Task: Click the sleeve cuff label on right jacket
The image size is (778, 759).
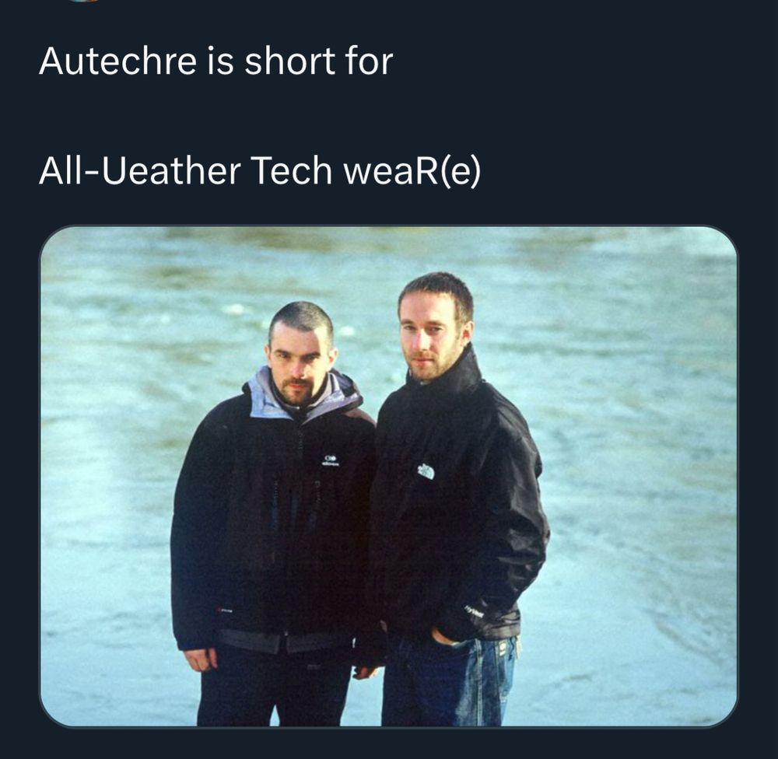Action: pos(473,611)
